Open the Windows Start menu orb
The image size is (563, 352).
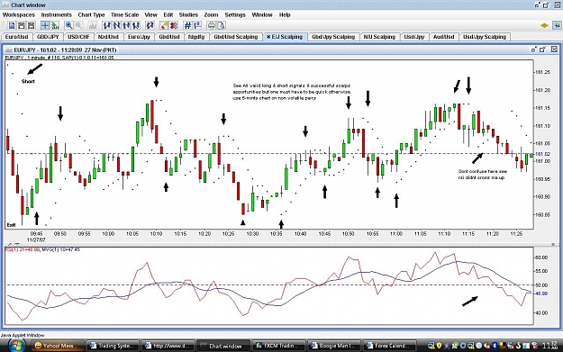[16, 345]
